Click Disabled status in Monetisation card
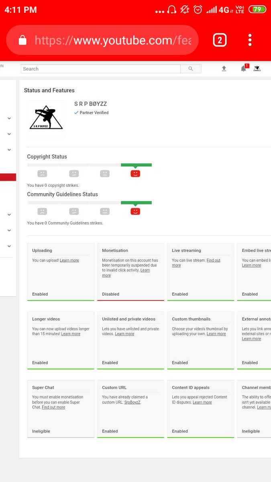Image resolution: width=271 pixels, height=482 pixels. pyautogui.click(x=110, y=294)
